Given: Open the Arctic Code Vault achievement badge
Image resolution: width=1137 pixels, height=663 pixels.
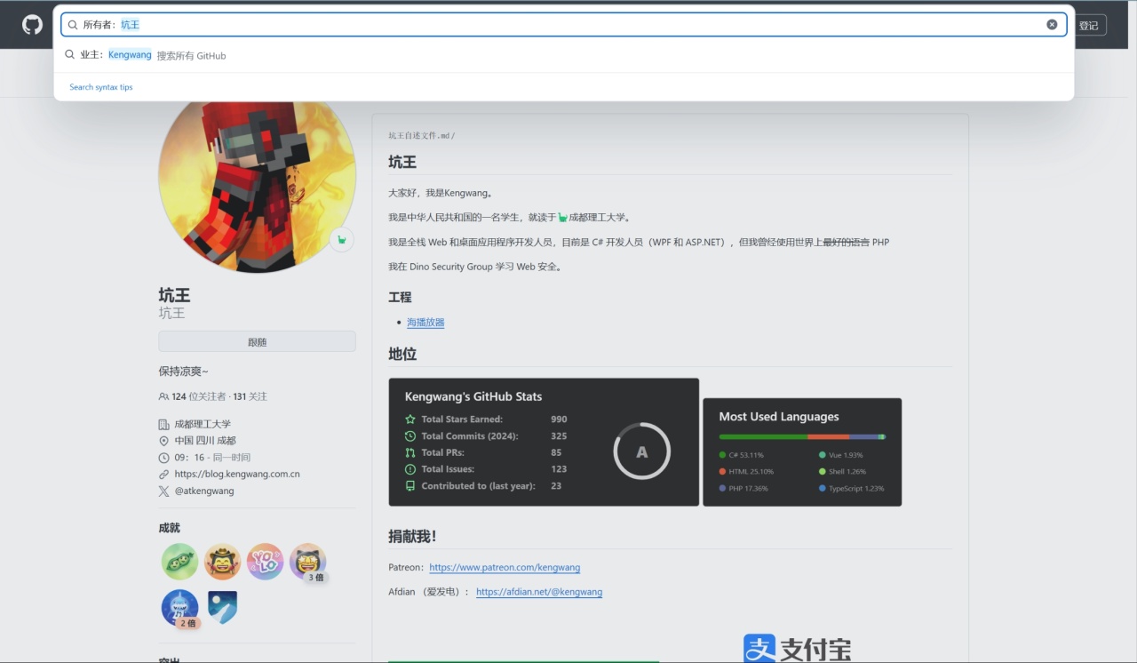Looking at the screenshot, I should [x=222, y=608].
